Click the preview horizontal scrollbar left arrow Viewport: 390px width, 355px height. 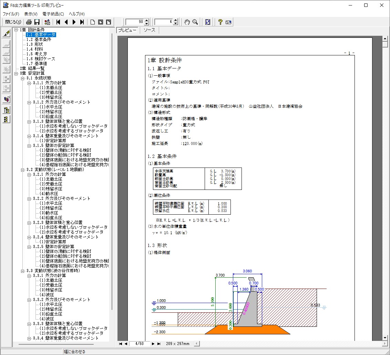tap(196, 344)
